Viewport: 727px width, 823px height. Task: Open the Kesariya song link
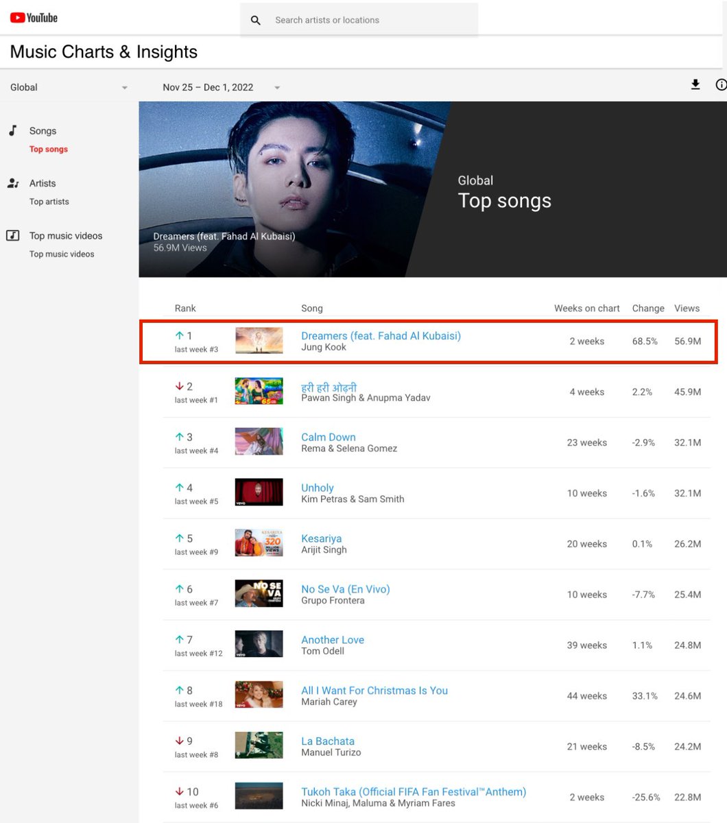(x=322, y=538)
